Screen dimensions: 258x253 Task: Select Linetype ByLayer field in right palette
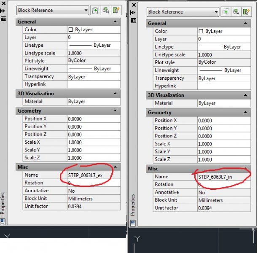point(224,47)
